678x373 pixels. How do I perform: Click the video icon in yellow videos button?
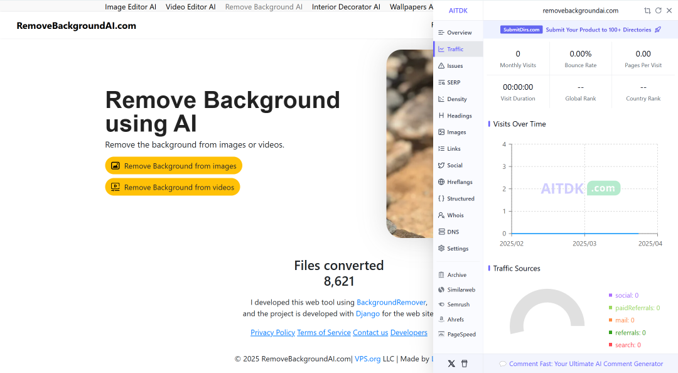(x=116, y=187)
